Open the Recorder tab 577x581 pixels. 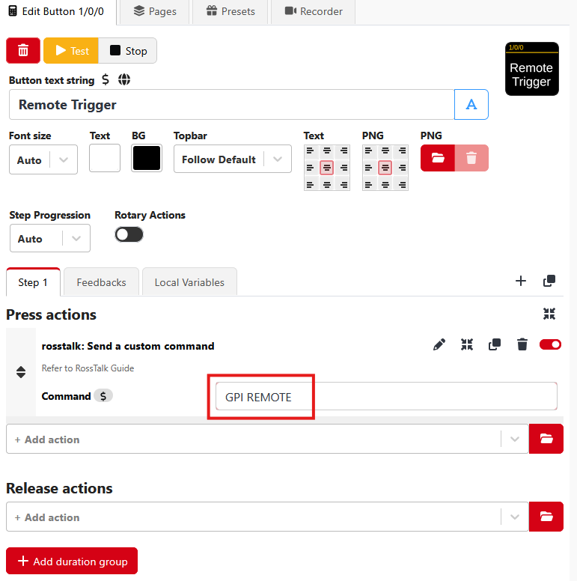pos(314,11)
